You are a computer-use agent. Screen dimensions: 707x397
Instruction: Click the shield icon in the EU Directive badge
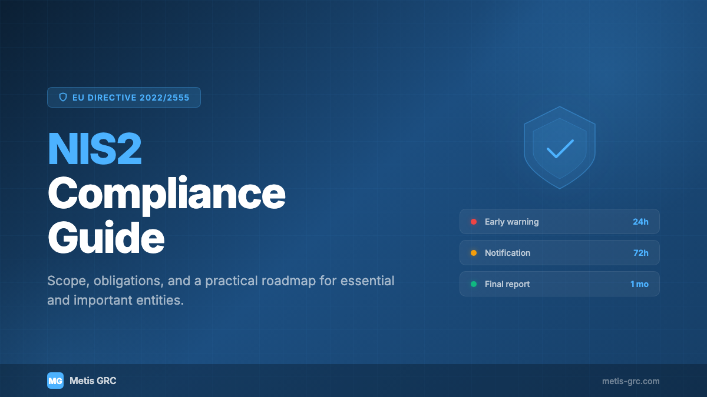click(x=64, y=97)
